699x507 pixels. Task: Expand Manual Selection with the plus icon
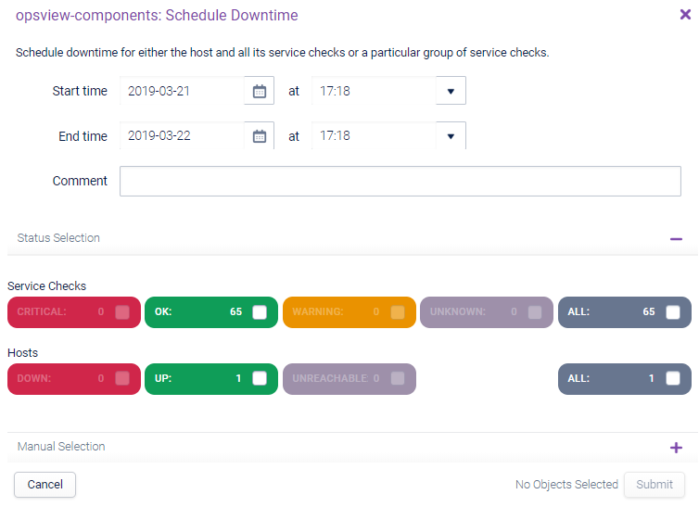click(x=676, y=448)
